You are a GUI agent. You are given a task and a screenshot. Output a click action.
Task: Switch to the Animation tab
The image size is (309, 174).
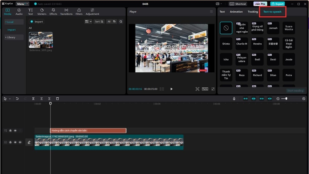pyautogui.click(x=236, y=12)
